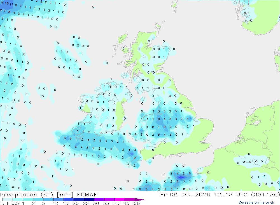This screenshot has height=205, width=280.
Task: Click the 40–45 mm magenta legend box
Action: click(120, 199)
